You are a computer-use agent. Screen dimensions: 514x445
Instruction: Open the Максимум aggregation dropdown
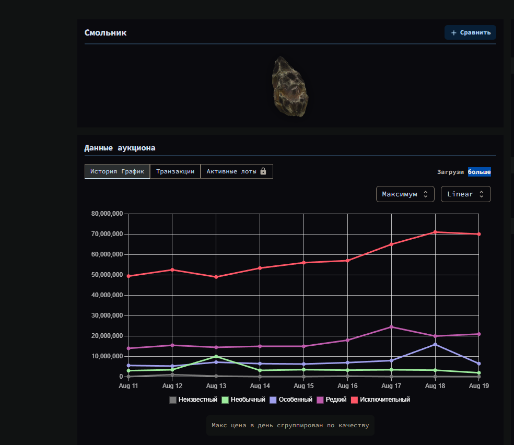[405, 194]
